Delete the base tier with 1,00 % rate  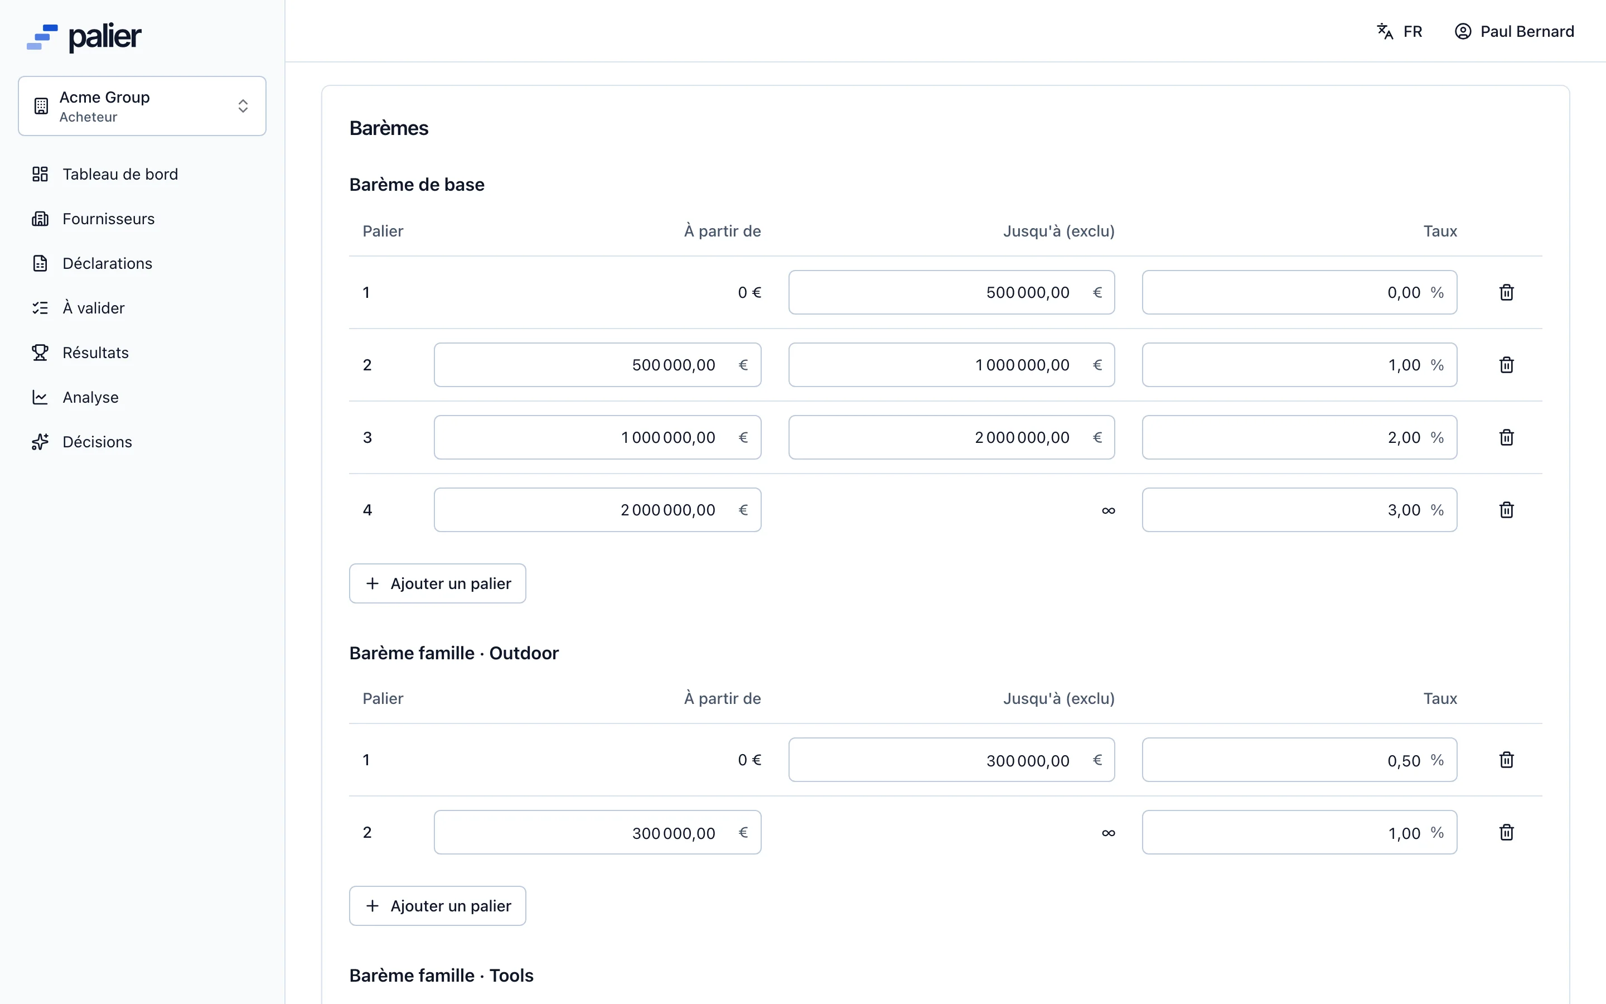[1506, 365]
